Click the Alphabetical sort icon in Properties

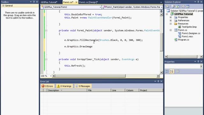click(172, 71)
